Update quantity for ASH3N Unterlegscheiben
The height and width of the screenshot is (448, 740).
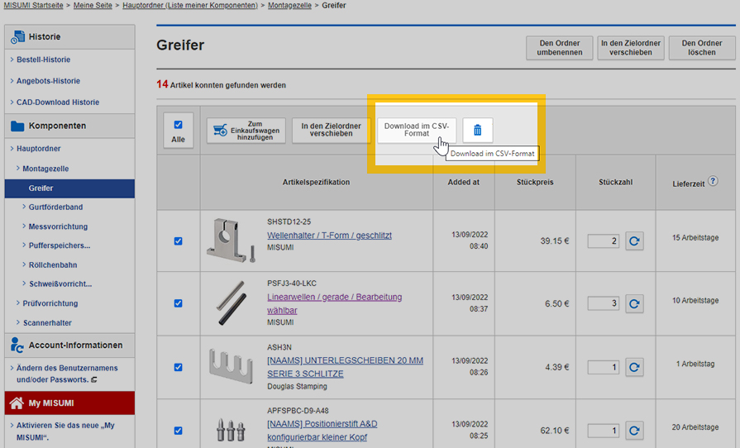tap(634, 367)
